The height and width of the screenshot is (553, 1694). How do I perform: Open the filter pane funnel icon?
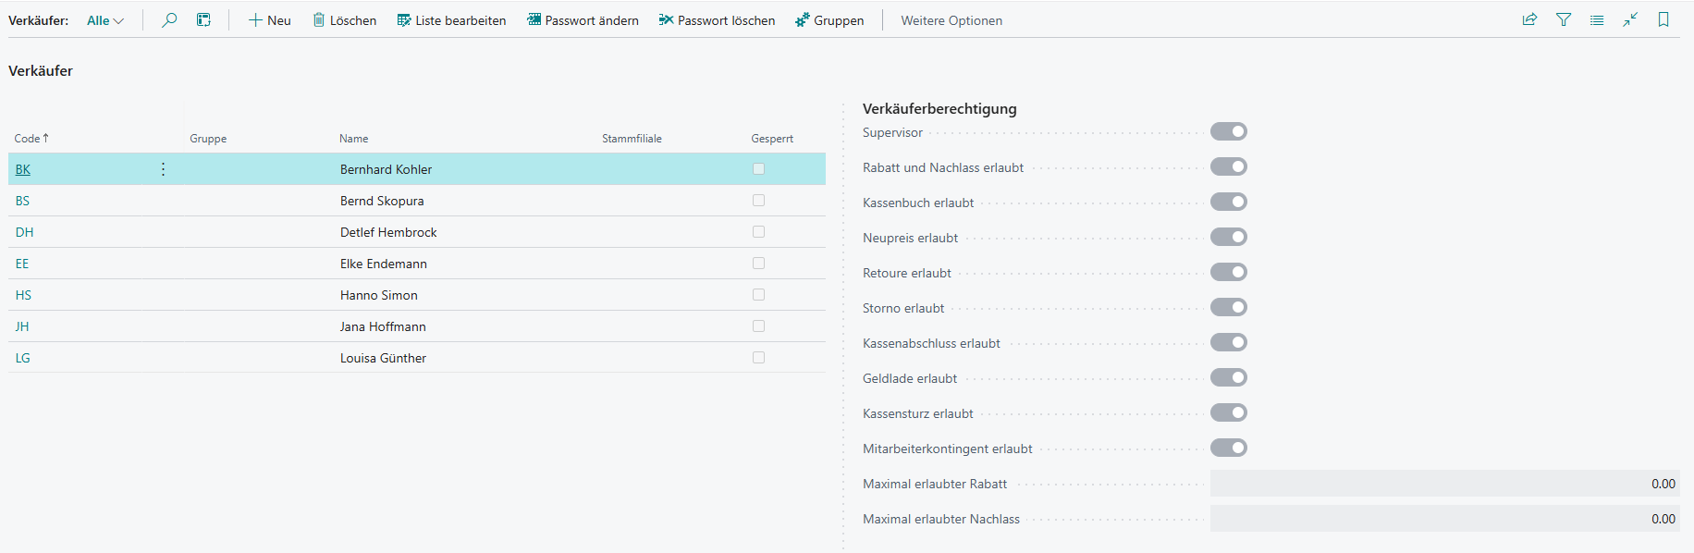(x=1564, y=19)
